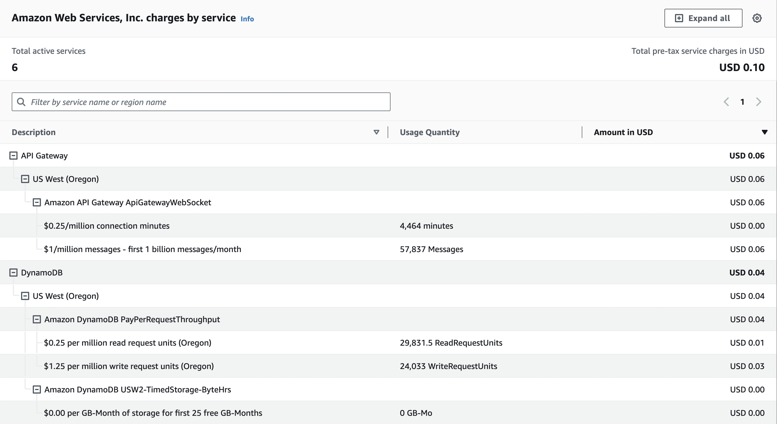Click the Expand all button
The height and width of the screenshot is (424, 777).
pyautogui.click(x=703, y=18)
